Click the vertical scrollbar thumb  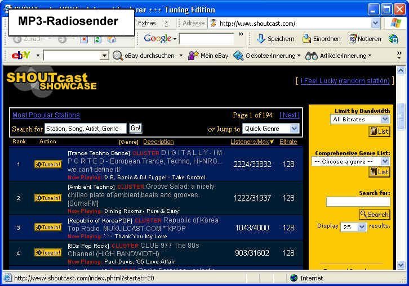[401, 116]
